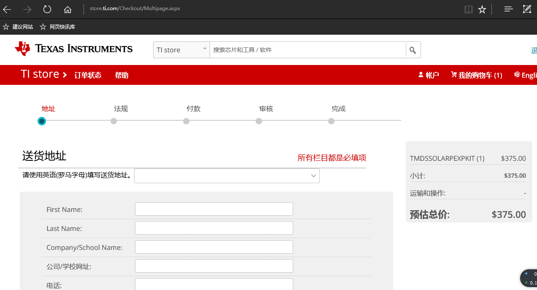This screenshot has width=537, height=290.
Task: Go to TI store home link
Action: (44, 74)
